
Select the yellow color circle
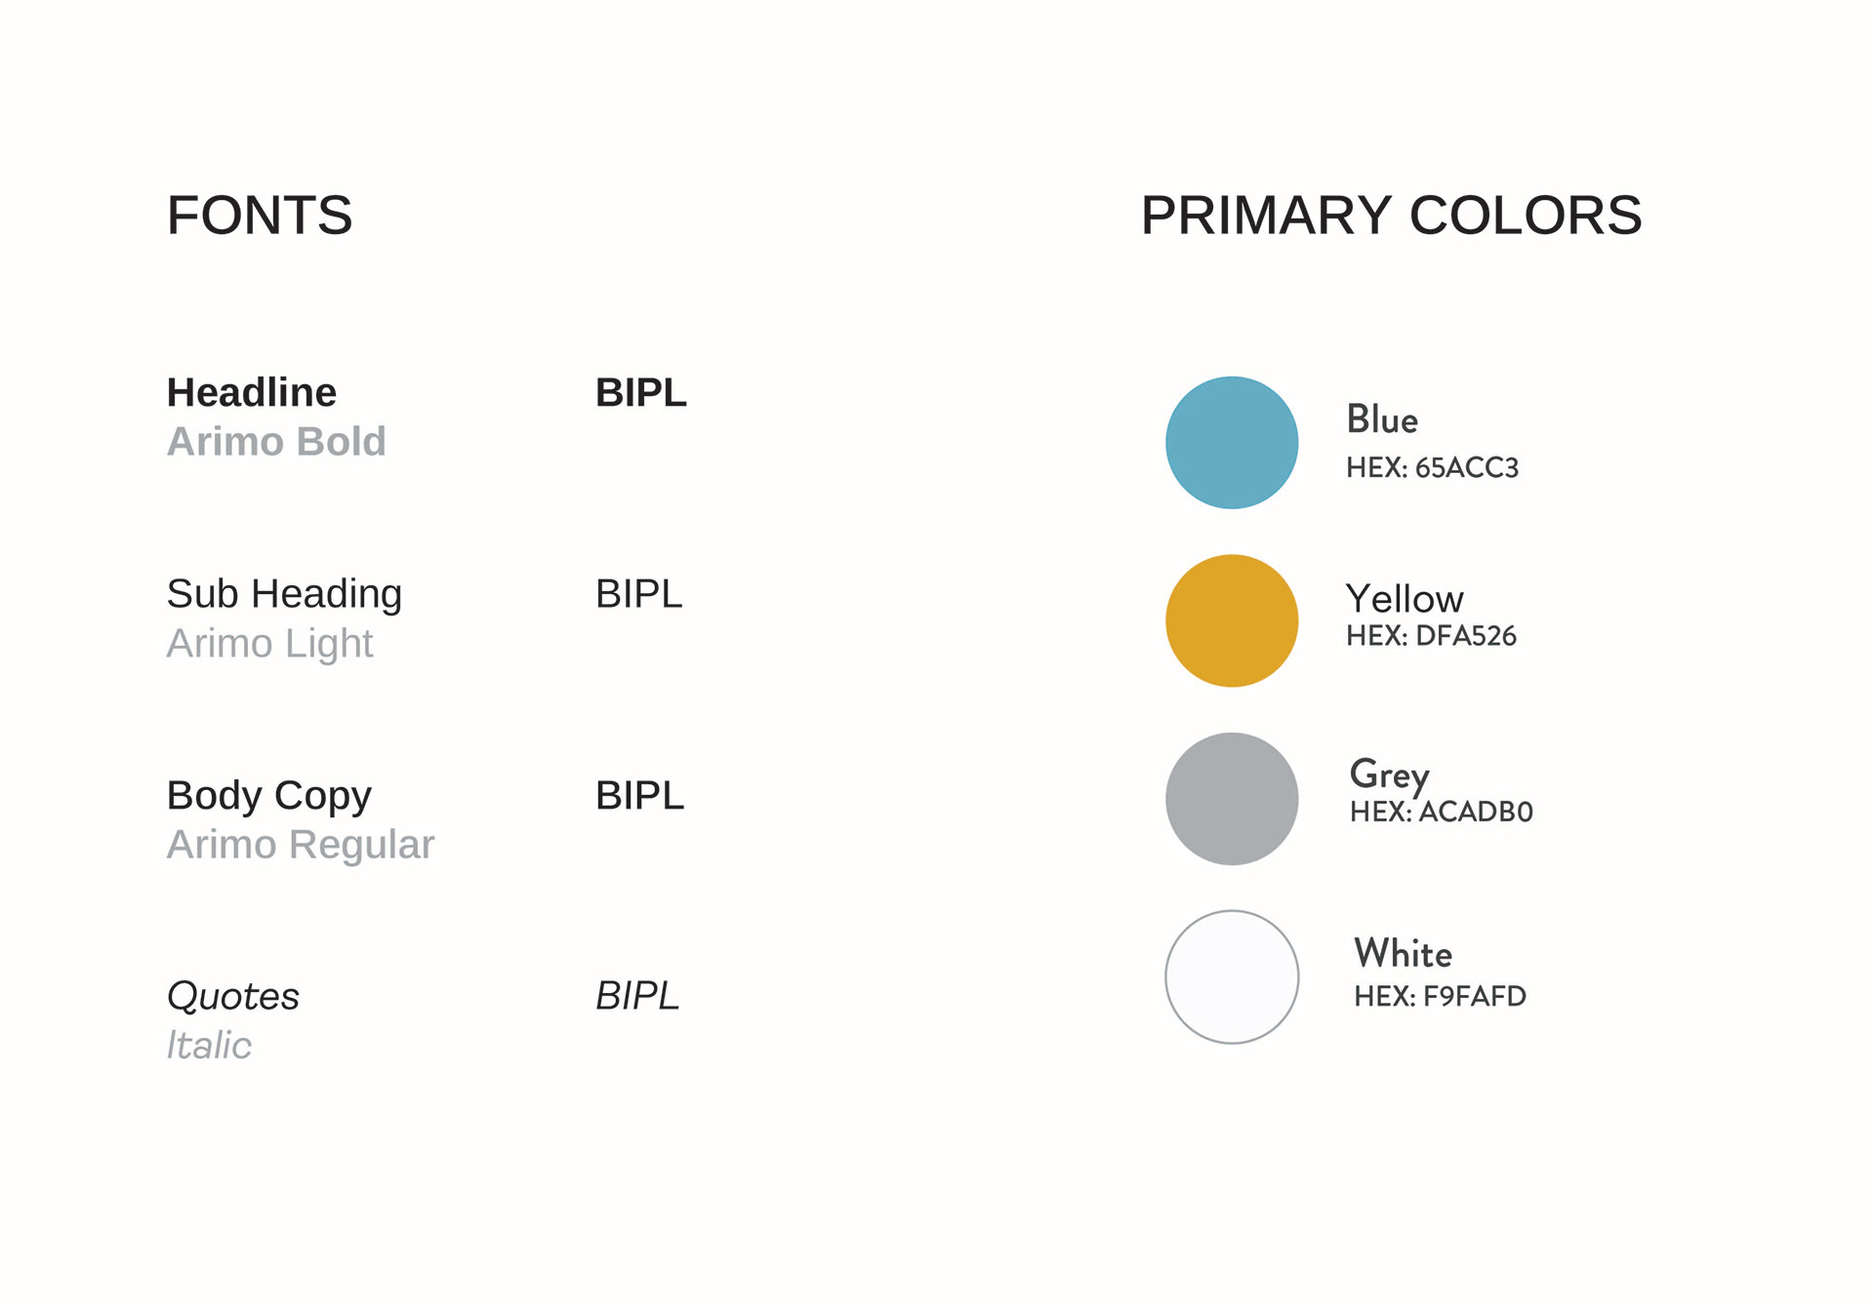click(x=1232, y=621)
